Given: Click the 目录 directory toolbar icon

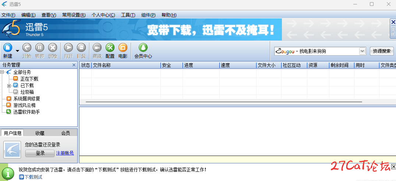Looking at the screenshot, I should [x=81, y=47].
